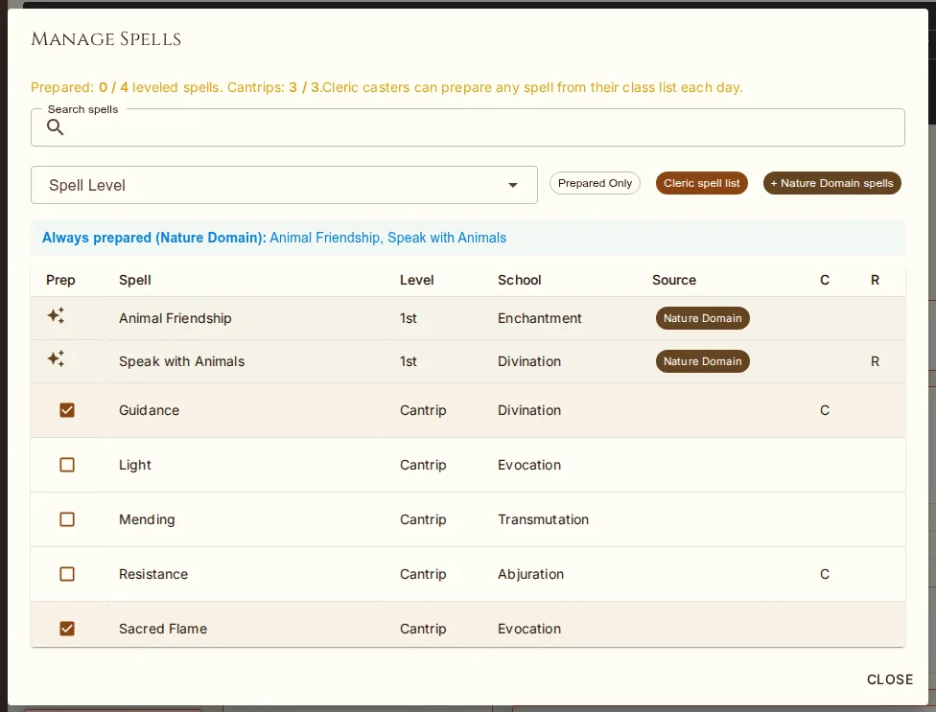Focus the Search spells input field
The height and width of the screenshot is (712, 936).
(x=468, y=127)
